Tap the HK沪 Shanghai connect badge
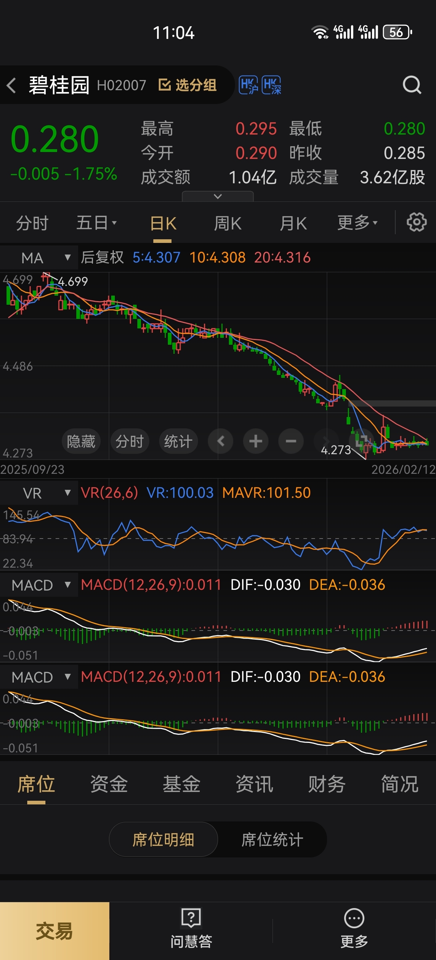The height and width of the screenshot is (960, 436). coord(249,85)
